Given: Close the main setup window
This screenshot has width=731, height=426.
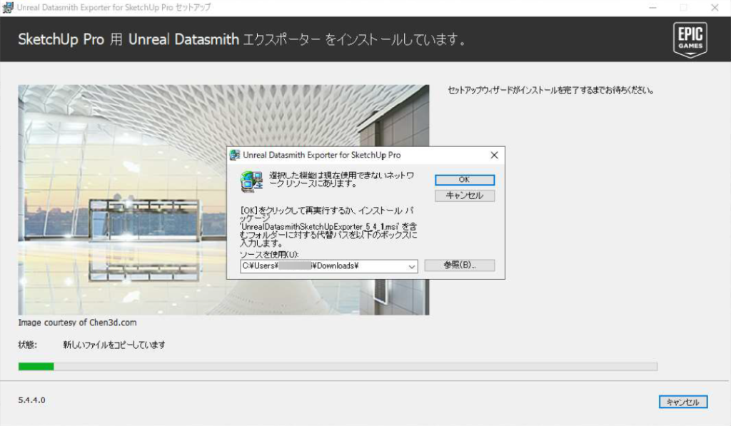Looking at the screenshot, I should tap(715, 7).
